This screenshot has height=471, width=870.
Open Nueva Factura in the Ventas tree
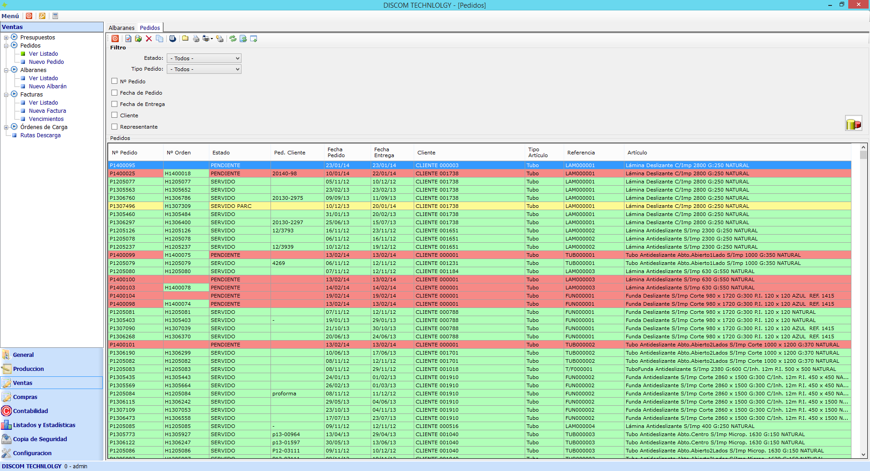pyautogui.click(x=47, y=111)
